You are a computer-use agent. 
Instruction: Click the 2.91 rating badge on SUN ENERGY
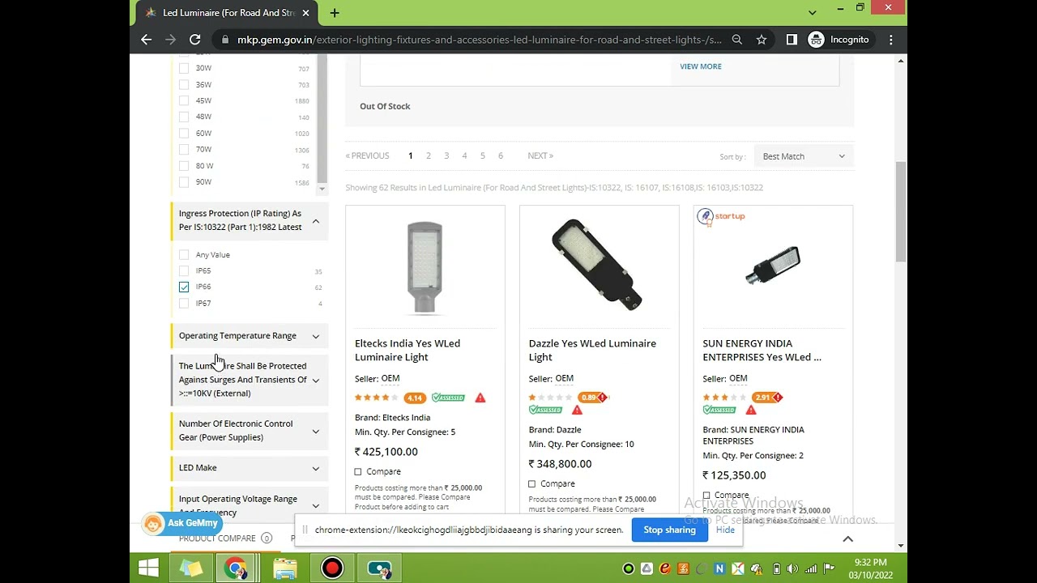[x=766, y=398]
